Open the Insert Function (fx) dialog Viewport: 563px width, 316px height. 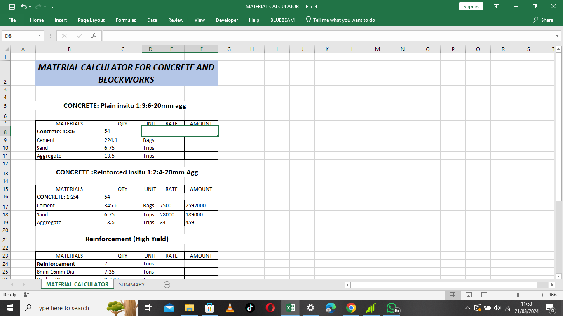(94, 35)
